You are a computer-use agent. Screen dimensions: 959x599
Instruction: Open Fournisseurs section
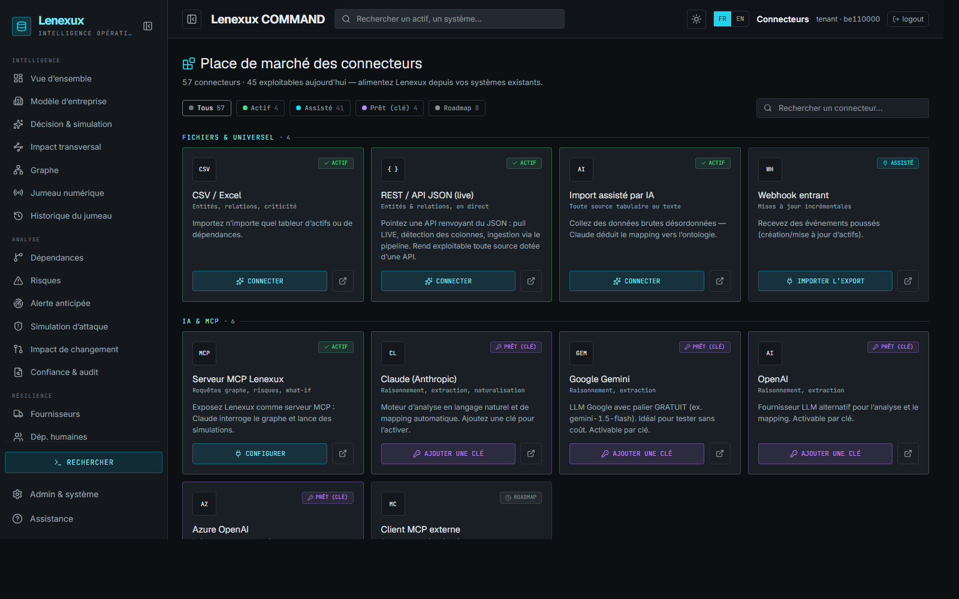(83, 414)
